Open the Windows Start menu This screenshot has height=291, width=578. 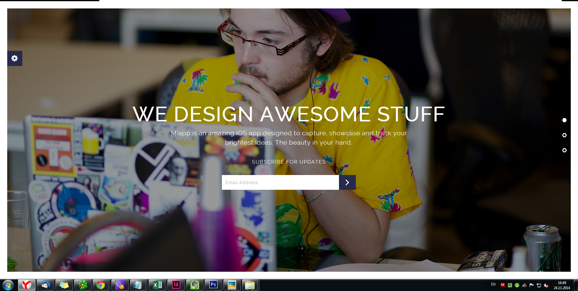pos(8,285)
